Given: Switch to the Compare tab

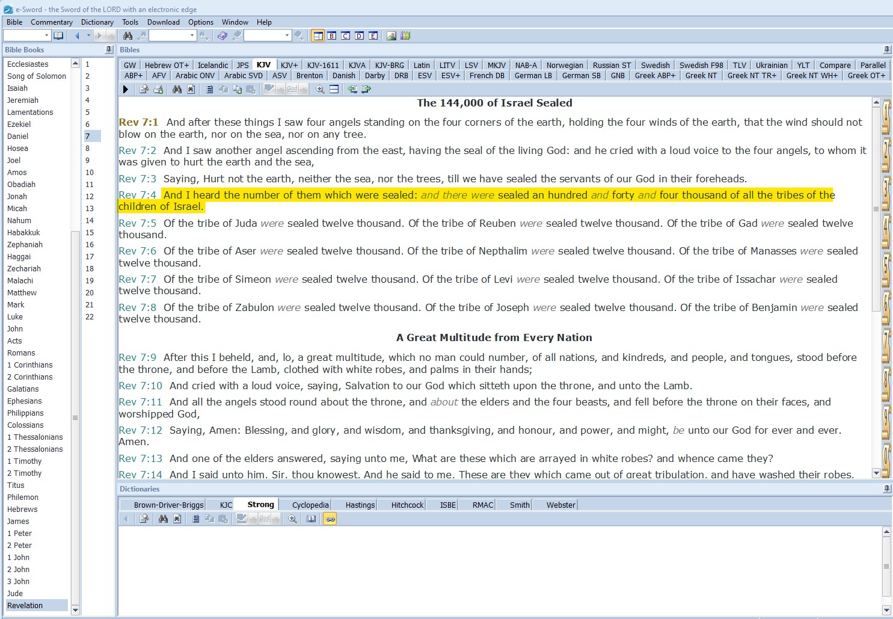Looking at the screenshot, I should point(835,65).
